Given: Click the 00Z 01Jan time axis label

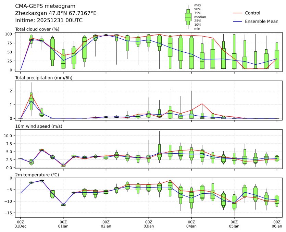Looking at the screenshot, I should point(63,224).
